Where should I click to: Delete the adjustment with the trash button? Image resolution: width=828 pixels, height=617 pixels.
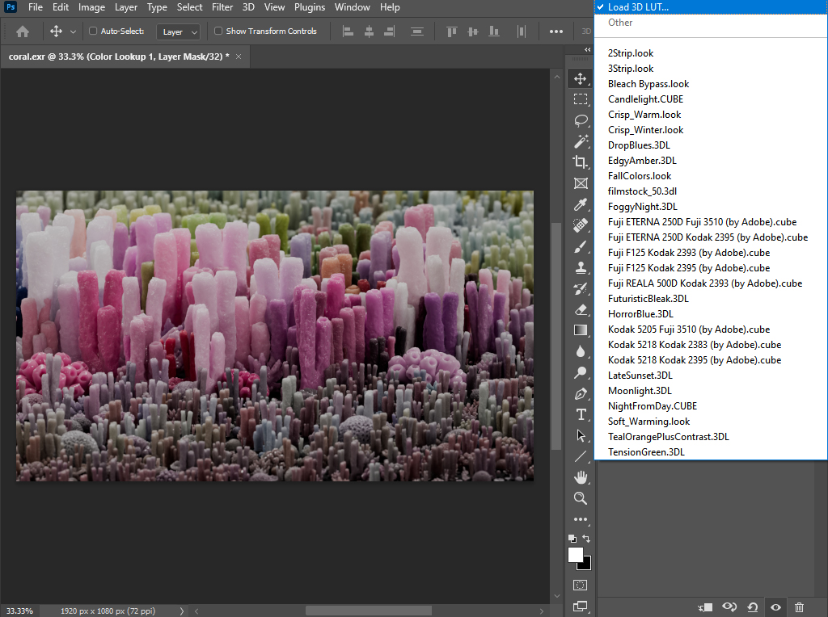click(799, 606)
